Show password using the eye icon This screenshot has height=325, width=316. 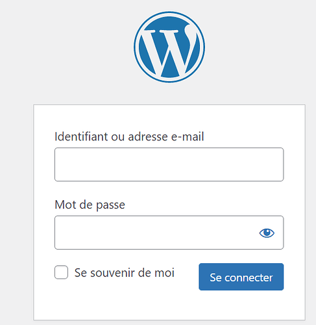click(x=267, y=233)
